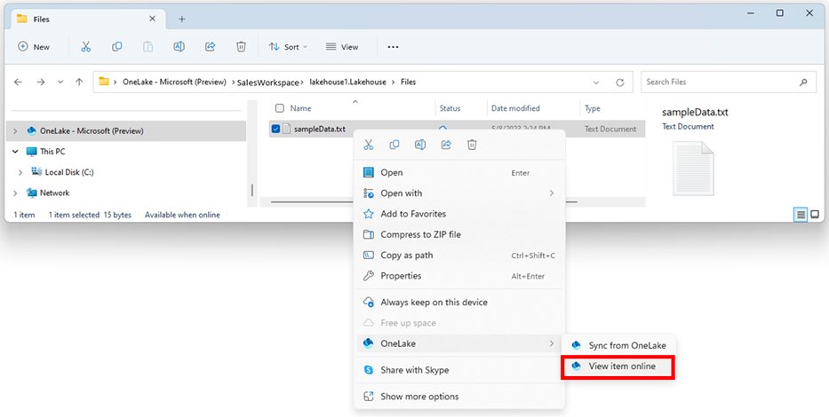Sort by the Name column header
The height and width of the screenshot is (417, 829).
point(300,108)
